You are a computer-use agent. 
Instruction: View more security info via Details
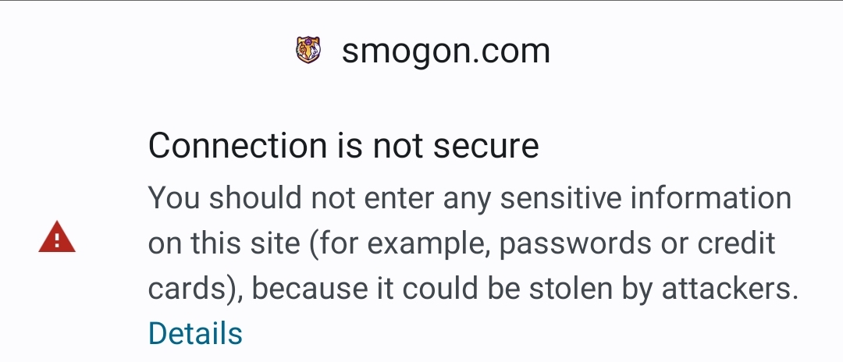click(195, 333)
